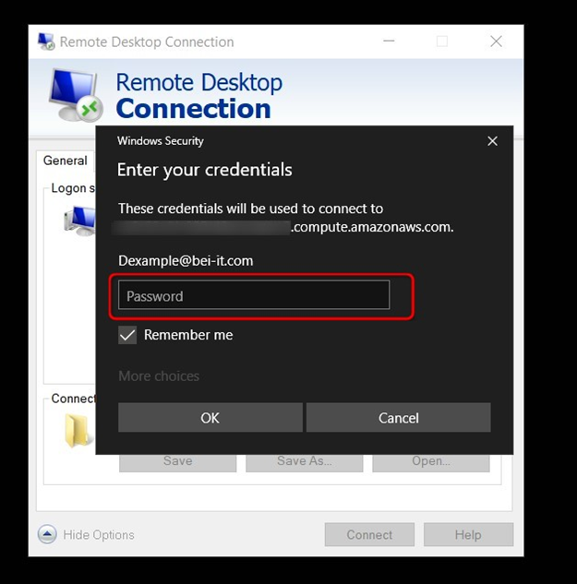Image resolution: width=577 pixels, height=584 pixels.
Task: Uncheck the Remember me checkbox
Action: (x=127, y=335)
